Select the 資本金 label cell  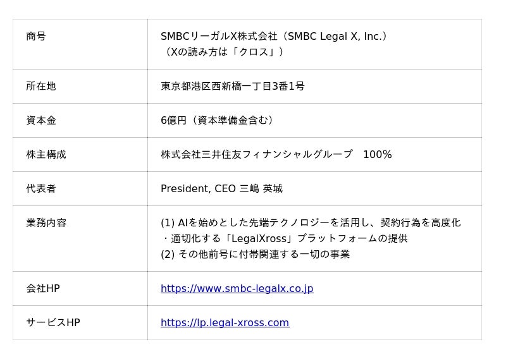41,120
